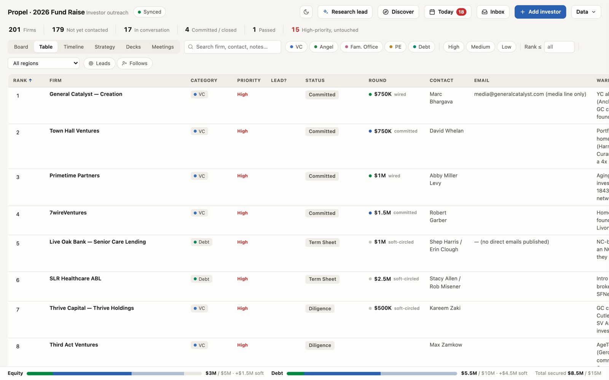Sort by the PRIORITY column header

click(249, 81)
